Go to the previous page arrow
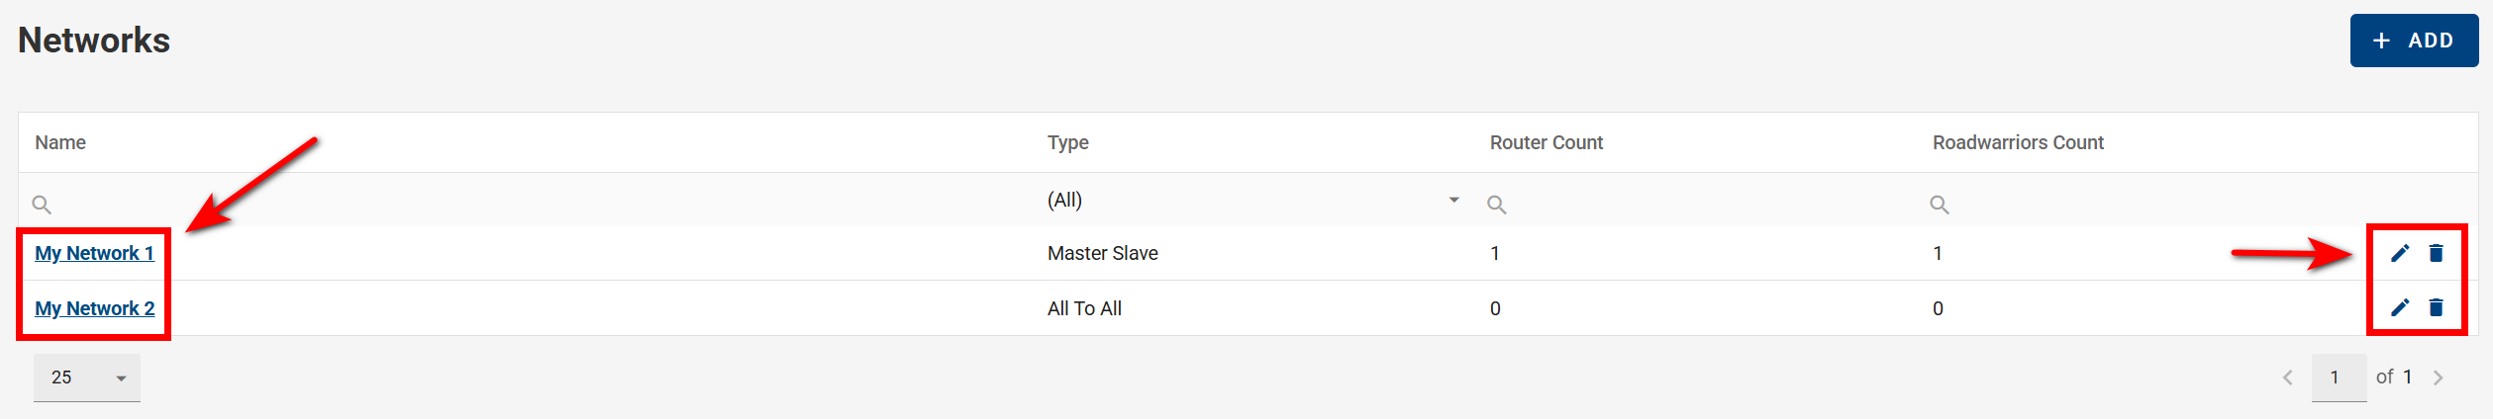This screenshot has width=2493, height=419. (2288, 377)
